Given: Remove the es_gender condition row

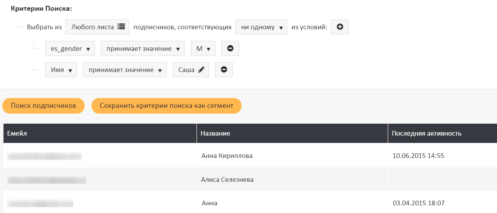Looking at the screenshot, I should point(230,49).
